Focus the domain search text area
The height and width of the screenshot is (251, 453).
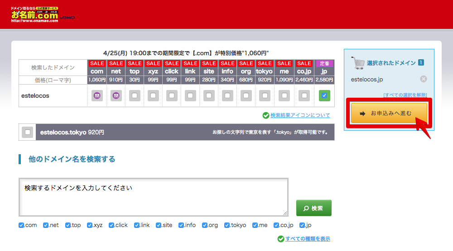pos(154,197)
